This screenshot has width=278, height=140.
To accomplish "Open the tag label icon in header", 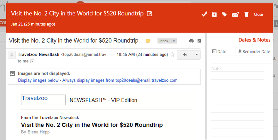I will coord(224,14).
